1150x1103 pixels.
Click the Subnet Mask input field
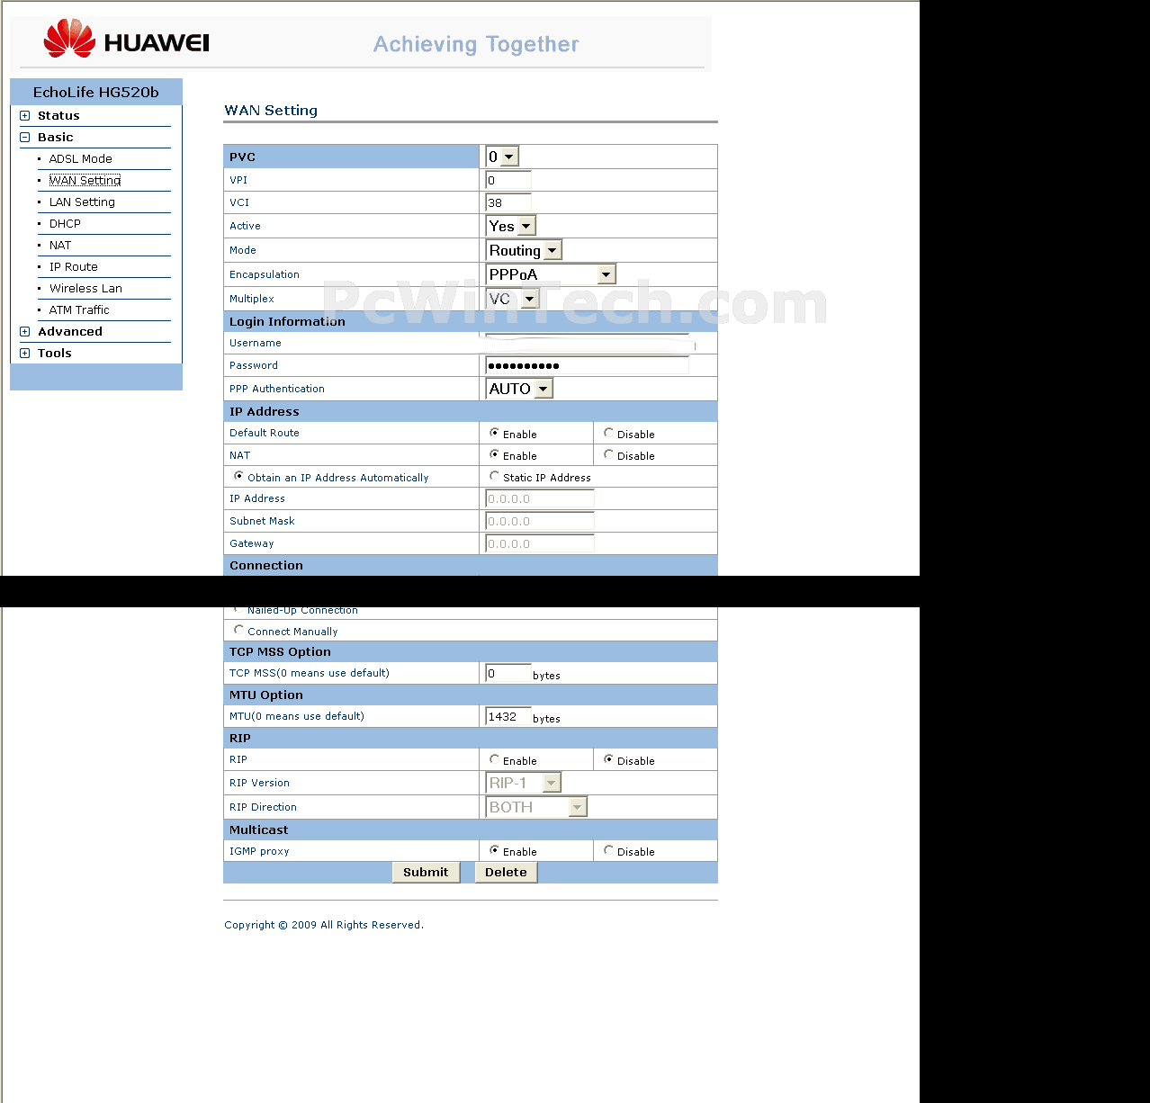(x=540, y=521)
